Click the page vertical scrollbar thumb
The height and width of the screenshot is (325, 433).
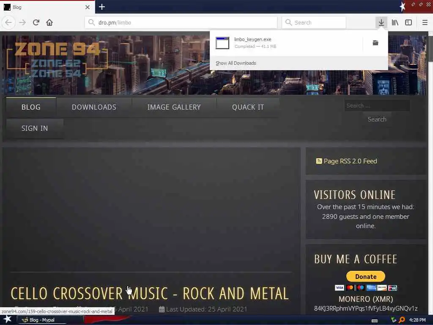pyautogui.click(x=430, y=48)
